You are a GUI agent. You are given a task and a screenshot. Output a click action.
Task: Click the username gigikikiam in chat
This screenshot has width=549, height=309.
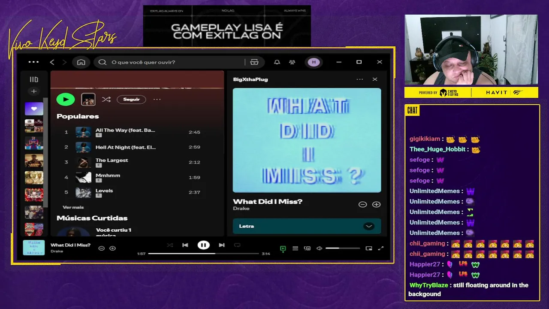pyautogui.click(x=425, y=139)
